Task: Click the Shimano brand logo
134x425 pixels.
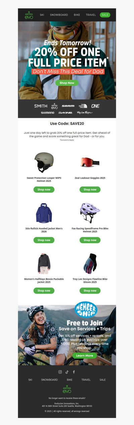Action: (x=48, y=113)
